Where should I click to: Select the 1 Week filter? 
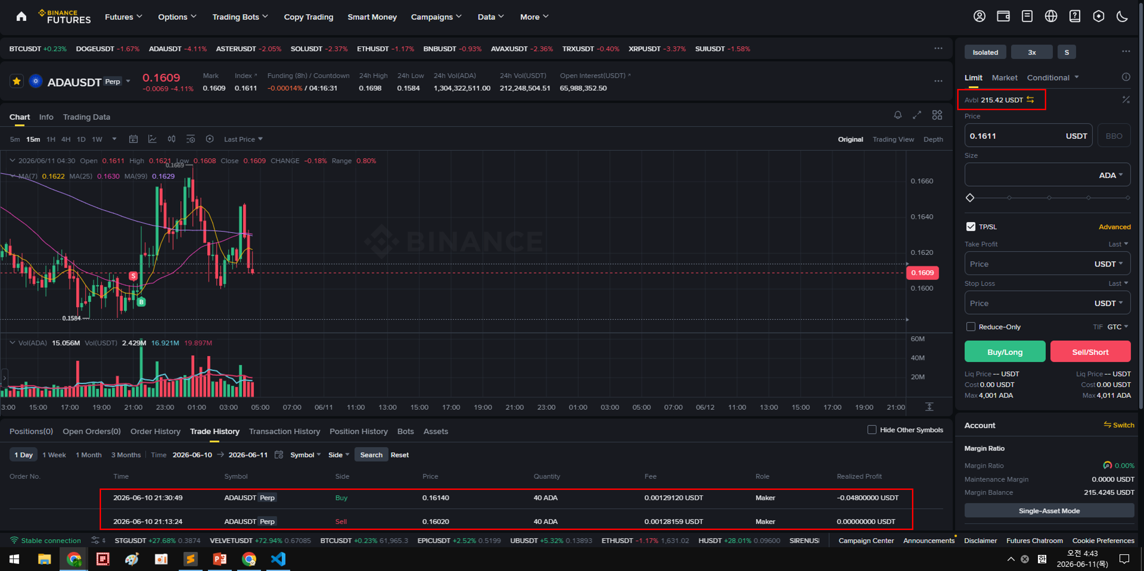(54, 455)
